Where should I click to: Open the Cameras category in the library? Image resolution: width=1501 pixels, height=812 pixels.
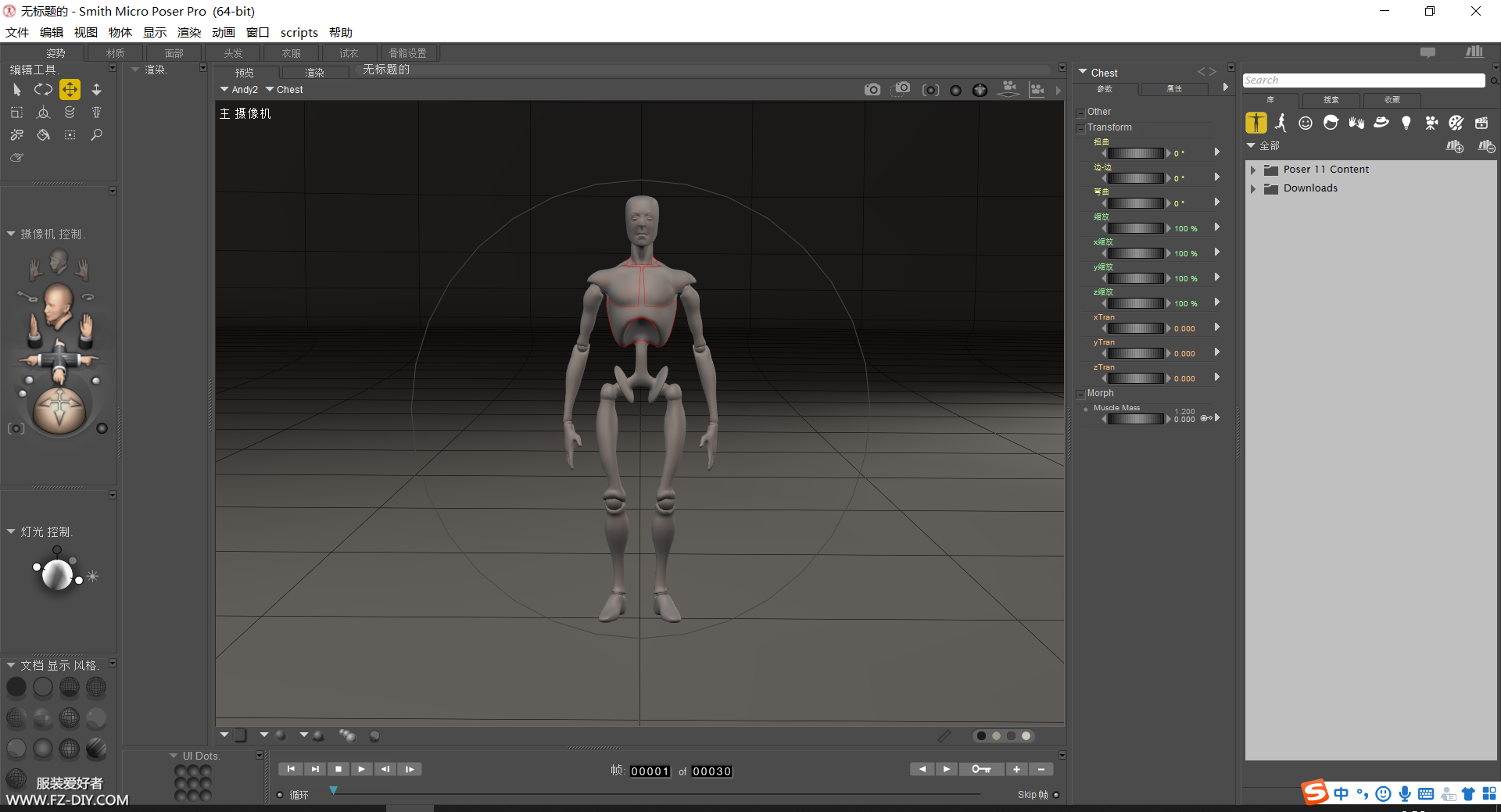tap(1431, 123)
